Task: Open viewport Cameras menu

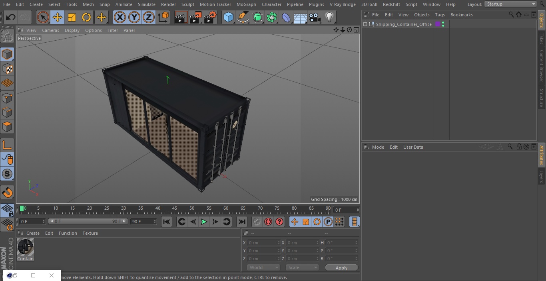Action: [x=50, y=30]
